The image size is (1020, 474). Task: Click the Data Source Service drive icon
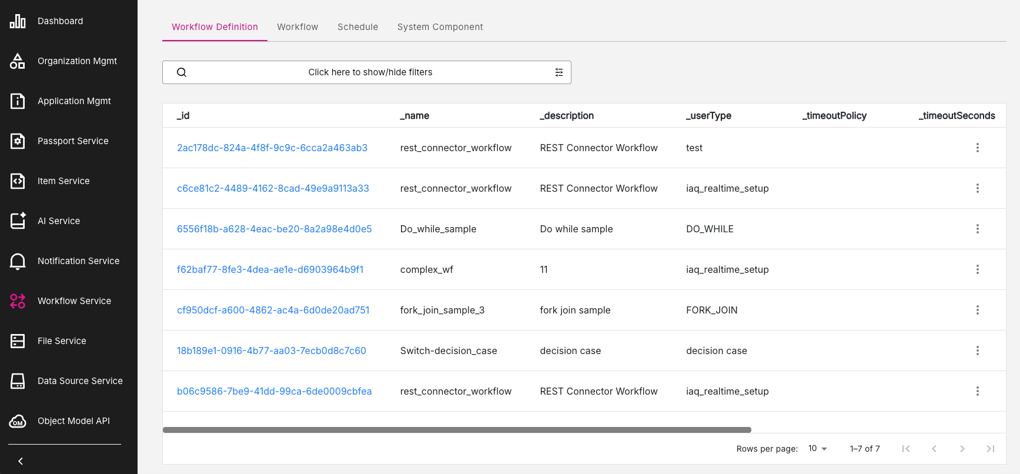pos(18,381)
